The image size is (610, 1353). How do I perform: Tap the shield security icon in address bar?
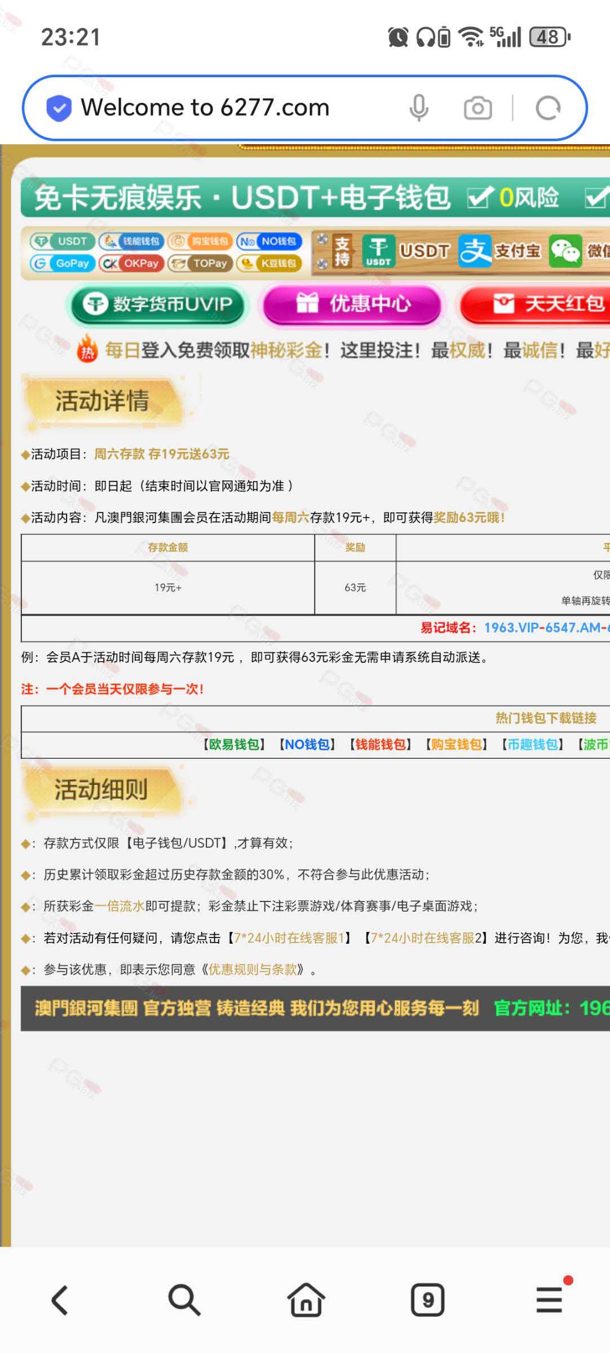[x=59, y=108]
